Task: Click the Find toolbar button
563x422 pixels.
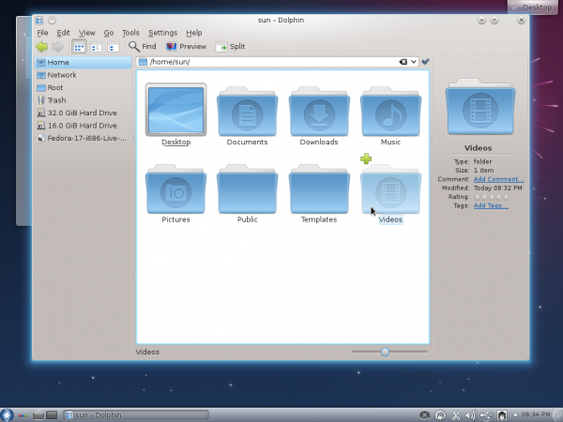Action: 143,46
